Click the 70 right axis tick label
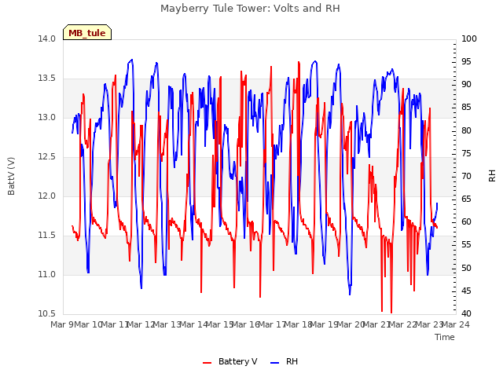 466,176
